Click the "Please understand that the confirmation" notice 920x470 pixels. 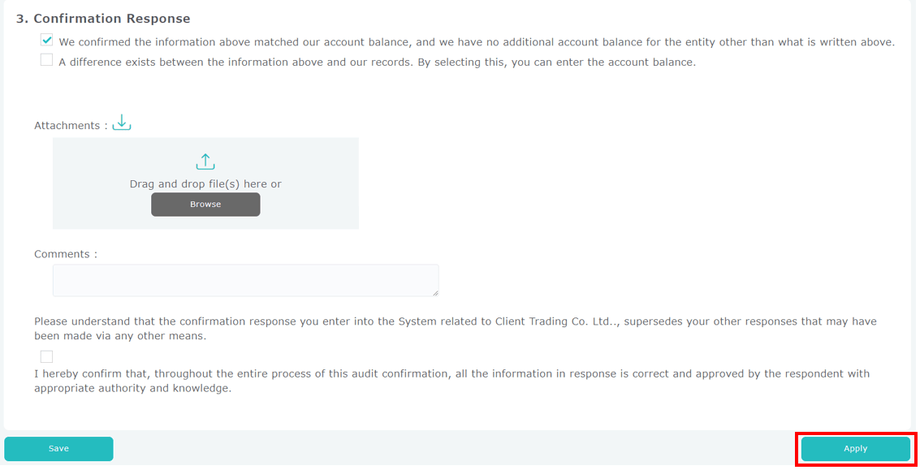tap(244, 321)
